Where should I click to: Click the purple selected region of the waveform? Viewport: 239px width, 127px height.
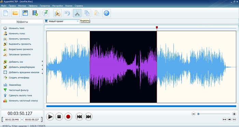tap(123, 67)
